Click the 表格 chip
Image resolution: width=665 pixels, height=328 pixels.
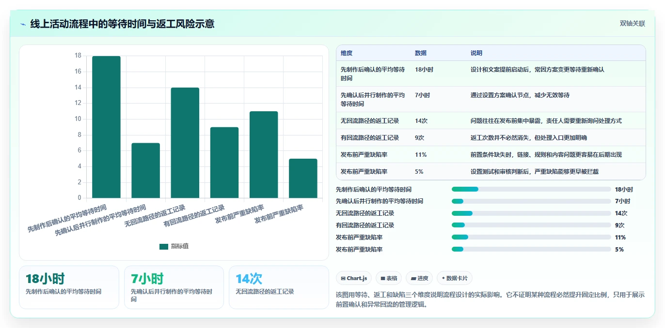(389, 278)
